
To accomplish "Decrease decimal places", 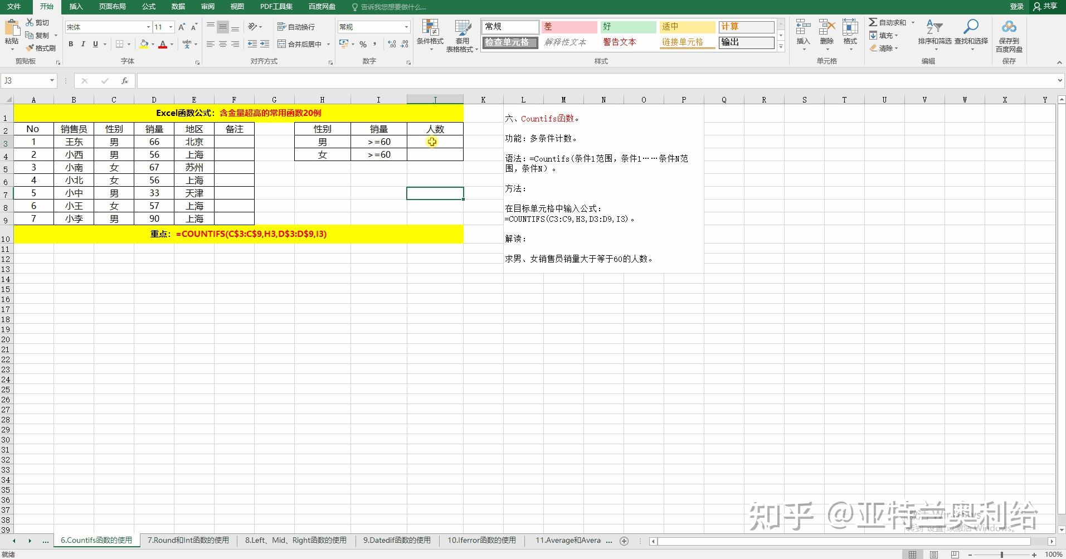I will point(405,44).
